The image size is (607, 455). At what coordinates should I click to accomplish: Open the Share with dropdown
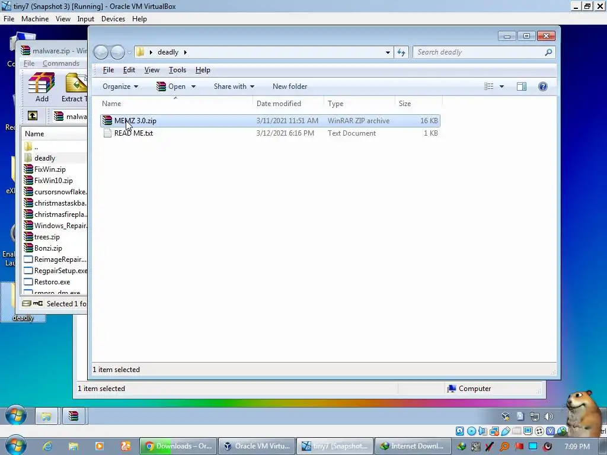tap(234, 86)
